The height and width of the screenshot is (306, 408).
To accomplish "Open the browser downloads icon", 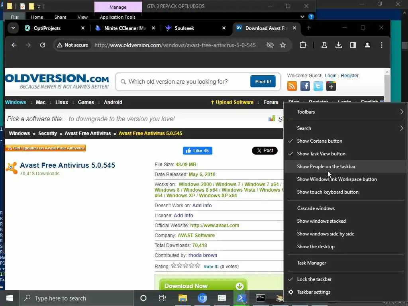I will click(339, 45).
